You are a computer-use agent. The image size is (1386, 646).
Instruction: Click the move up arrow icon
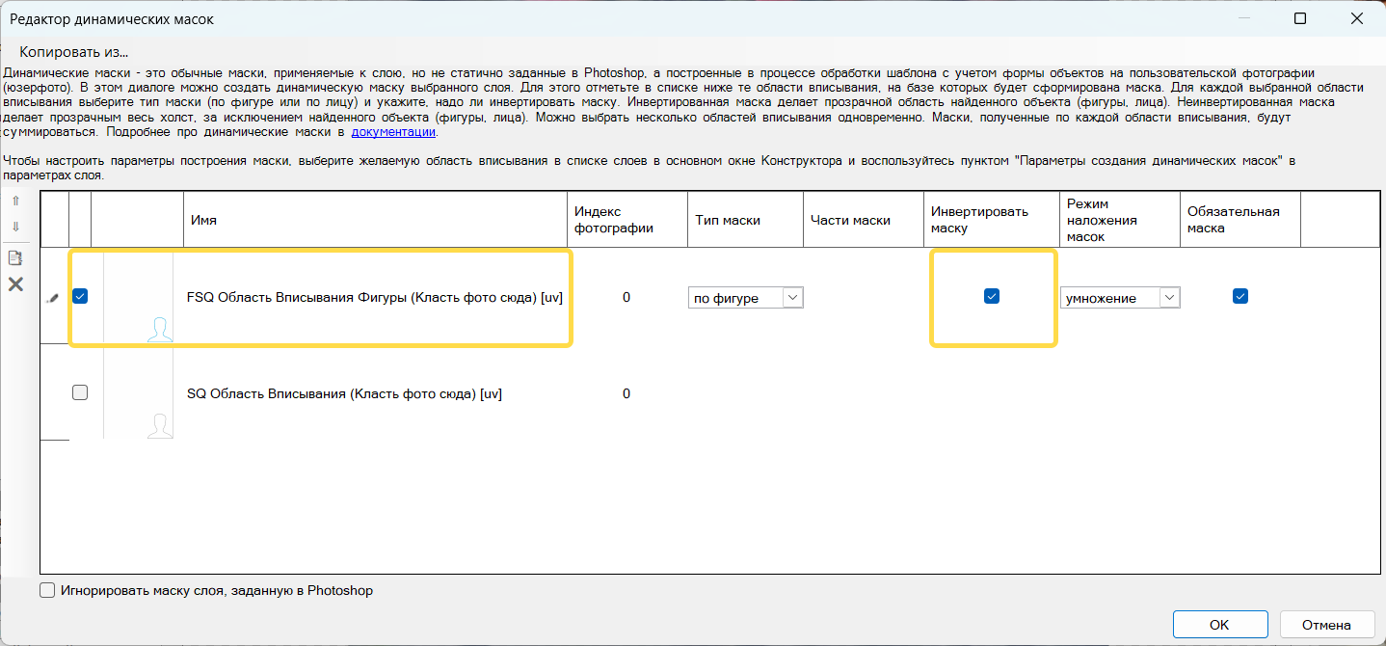[x=15, y=202]
